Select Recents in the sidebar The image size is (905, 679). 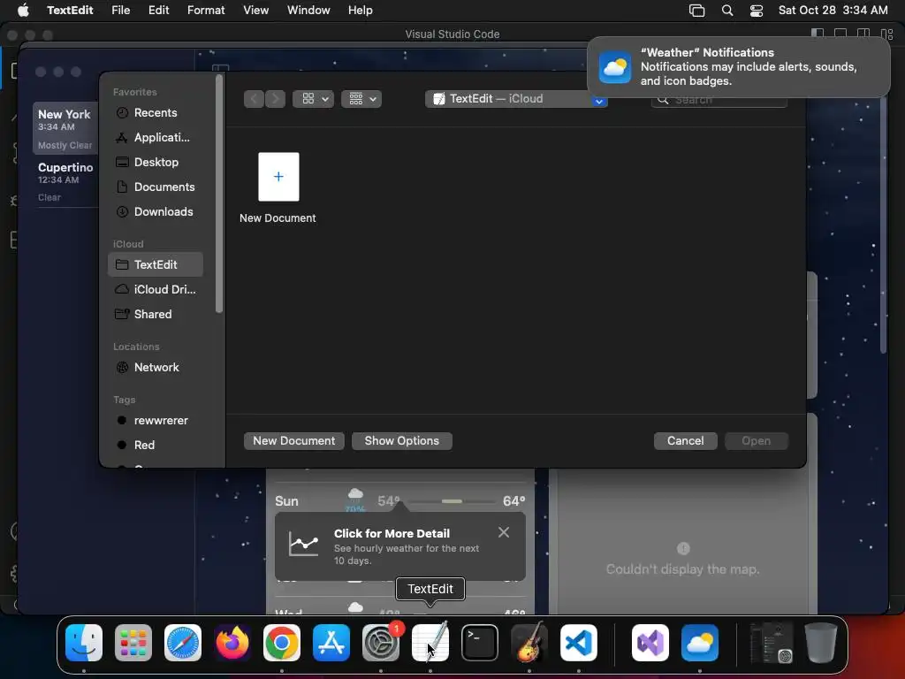(156, 112)
